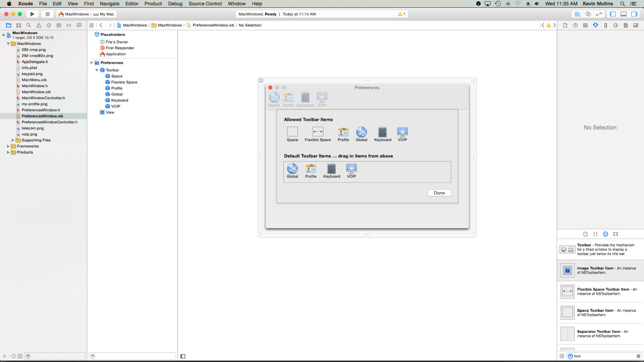This screenshot has width=644, height=362.
Task: Show the Object library
Action: coord(606,234)
